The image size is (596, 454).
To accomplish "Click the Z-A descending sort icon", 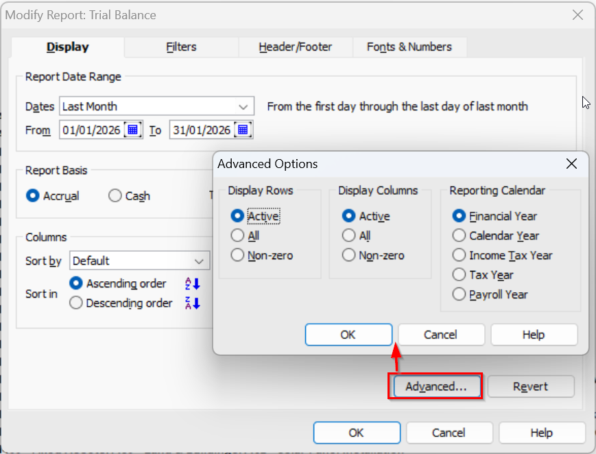I will pos(192,303).
